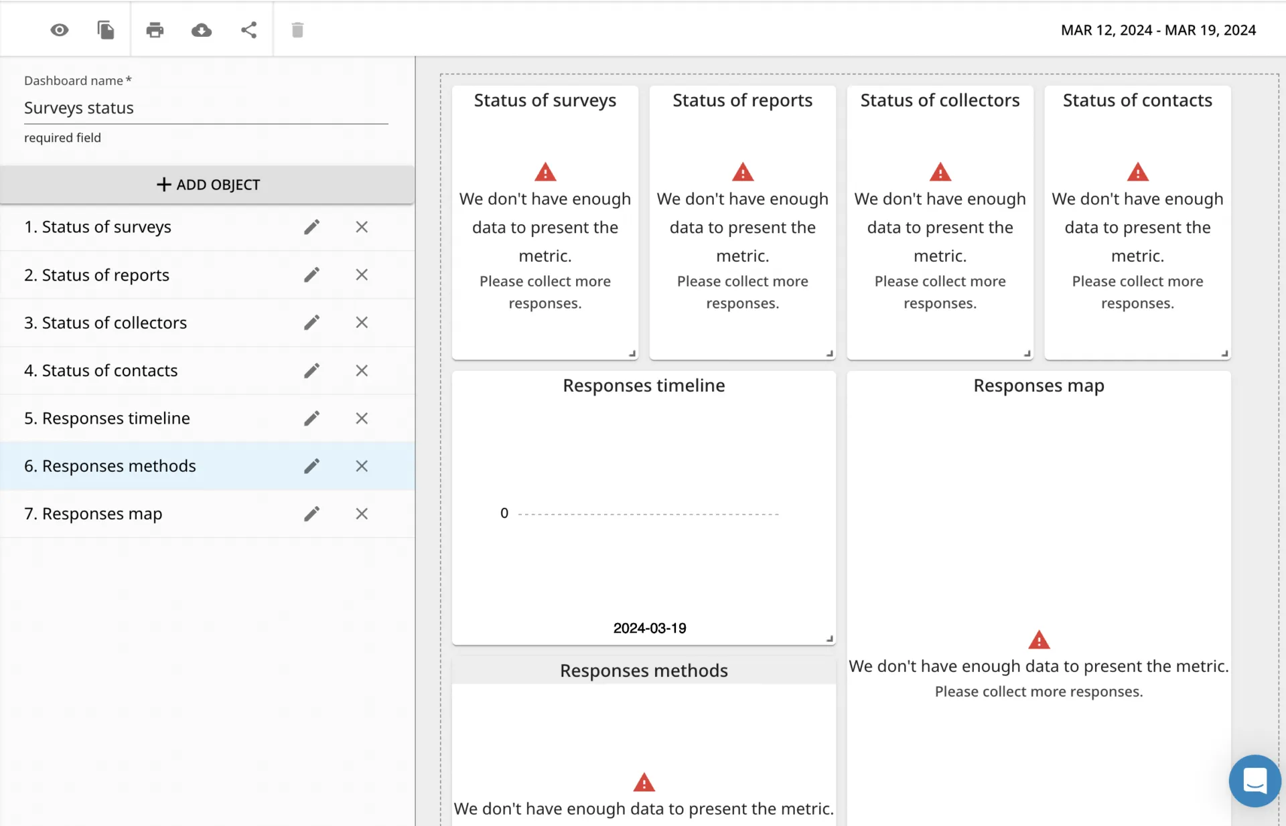Select list row 1. Status of surveys
The image size is (1286, 826).
point(207,227)
